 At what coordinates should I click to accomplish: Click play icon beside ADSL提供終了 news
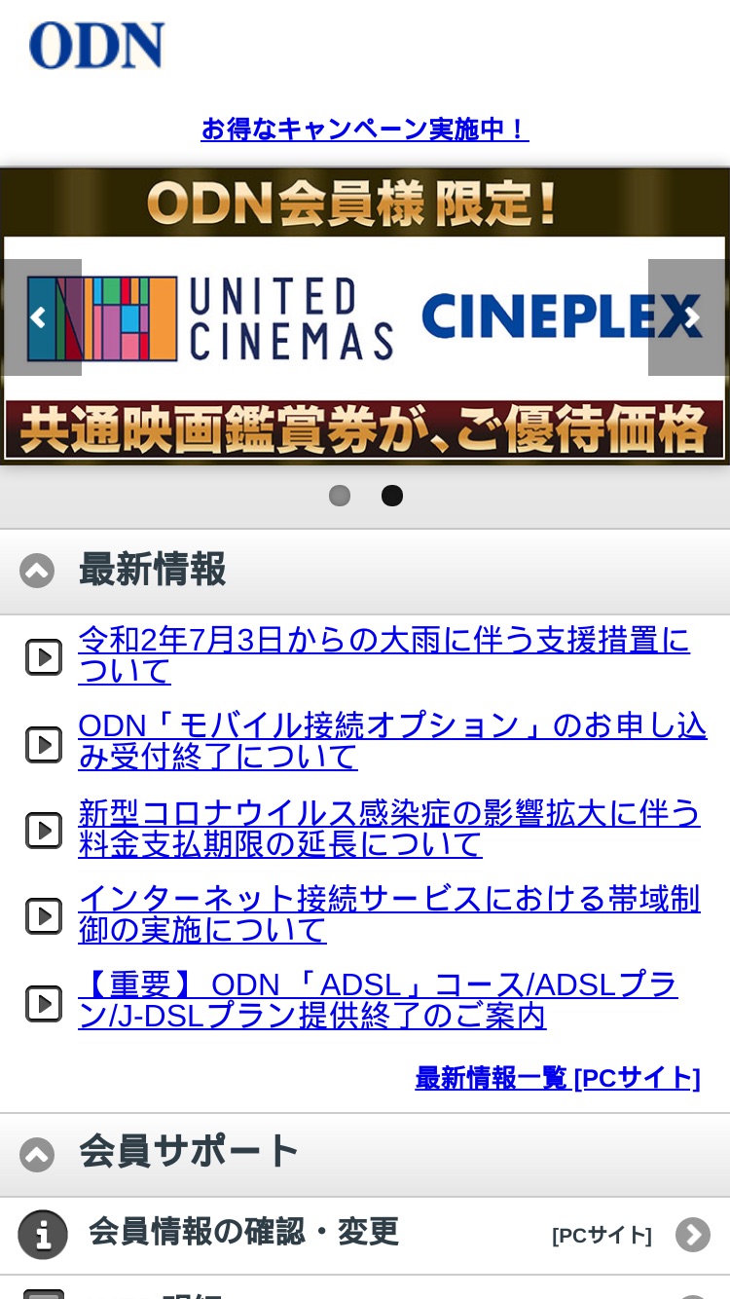[x=44, y=1003]
